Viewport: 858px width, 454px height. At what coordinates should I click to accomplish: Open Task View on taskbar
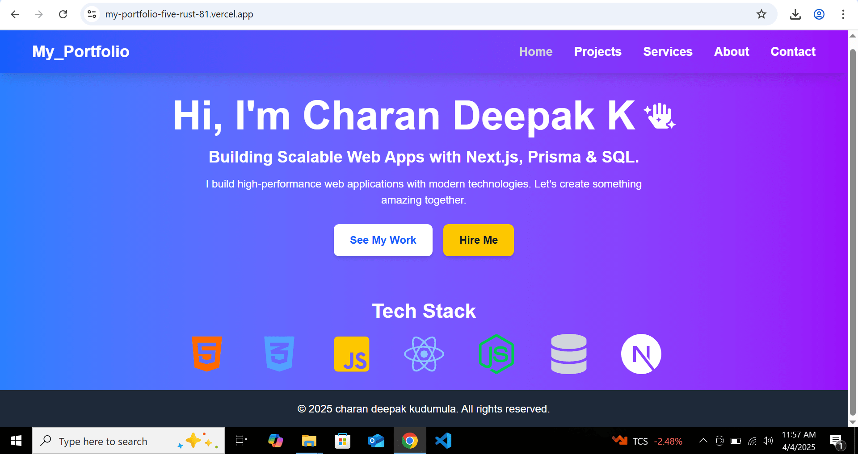(x=241, y=441)
